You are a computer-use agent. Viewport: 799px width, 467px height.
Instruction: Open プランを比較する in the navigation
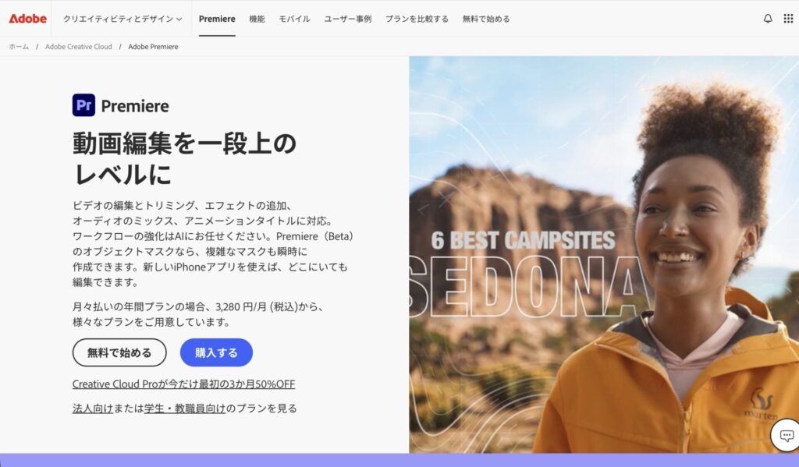[417, 19]
